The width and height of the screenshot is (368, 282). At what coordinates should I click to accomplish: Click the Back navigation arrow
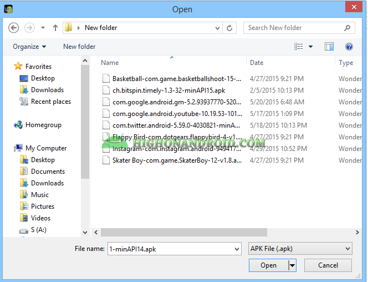point(14,28)
